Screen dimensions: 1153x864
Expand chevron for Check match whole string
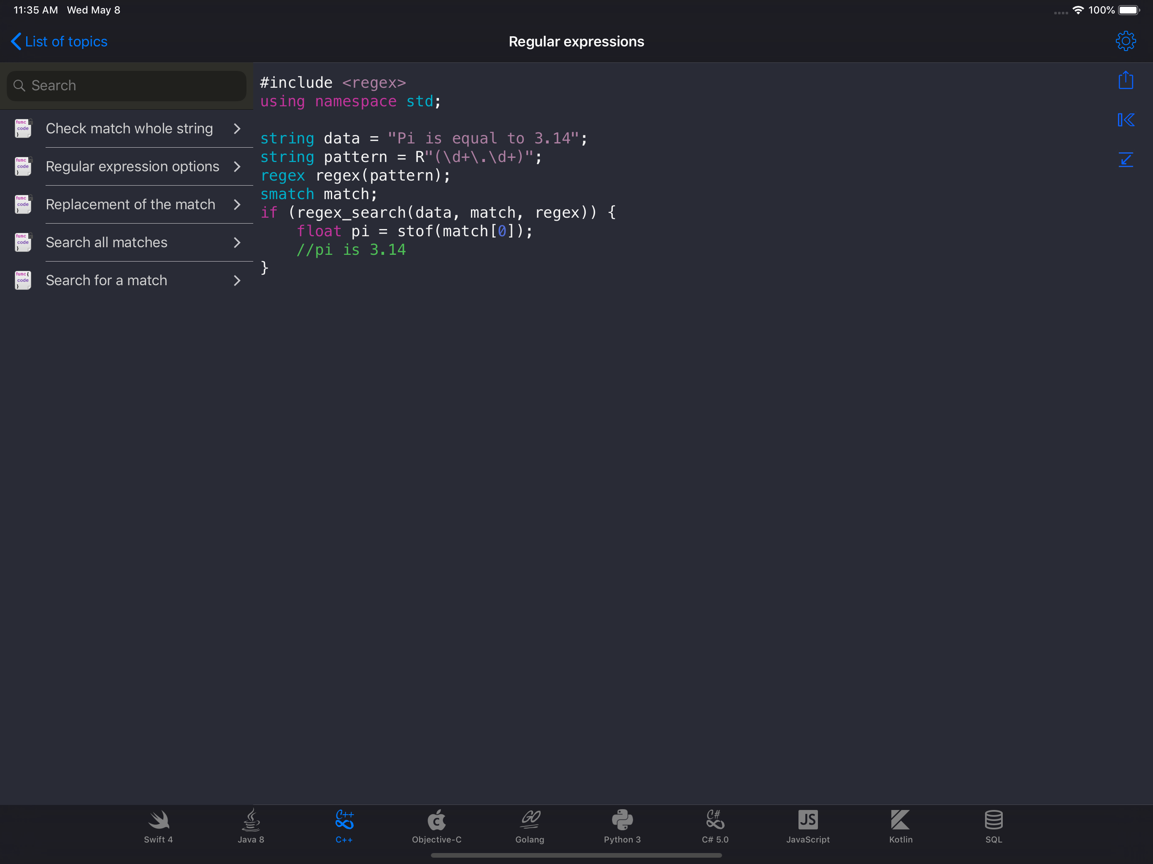pos(237,128)
